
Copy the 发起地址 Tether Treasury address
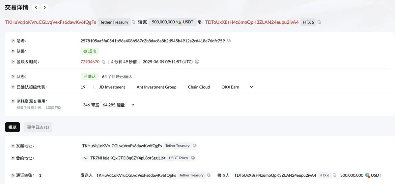[x=194, y=146]
